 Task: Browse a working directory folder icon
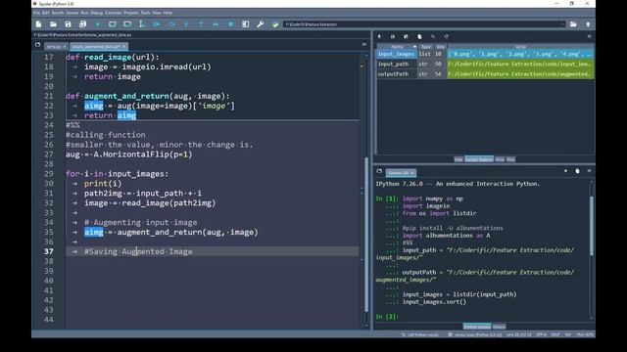tap(573, 24)
